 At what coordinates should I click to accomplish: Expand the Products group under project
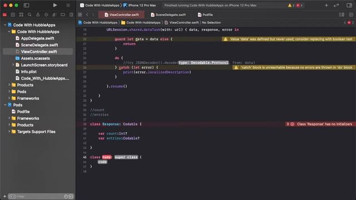pyautogui.click(x=9, y=85)
